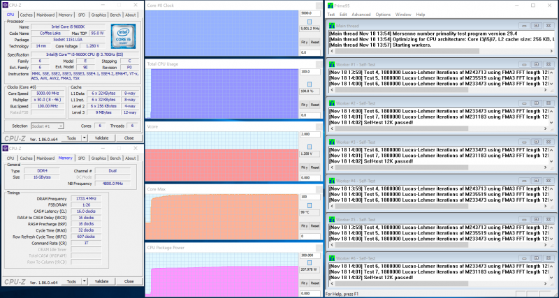Restore the Worker #2 child window
Screen dimensions: 559x298
(536, 103)
